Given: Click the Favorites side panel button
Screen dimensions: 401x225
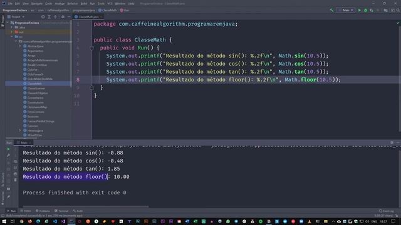Looking at the screenshot, I should click(3, 199).
